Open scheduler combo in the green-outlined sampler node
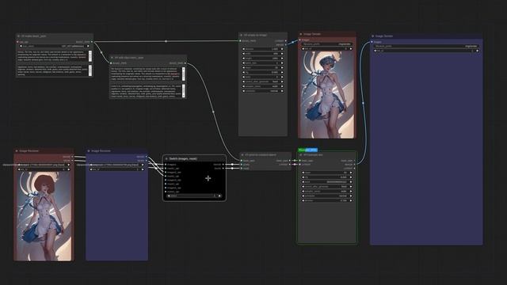 (x=327, y=196)
